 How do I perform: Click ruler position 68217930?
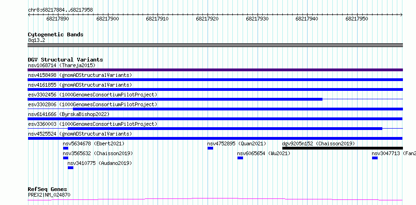point(258,19)
